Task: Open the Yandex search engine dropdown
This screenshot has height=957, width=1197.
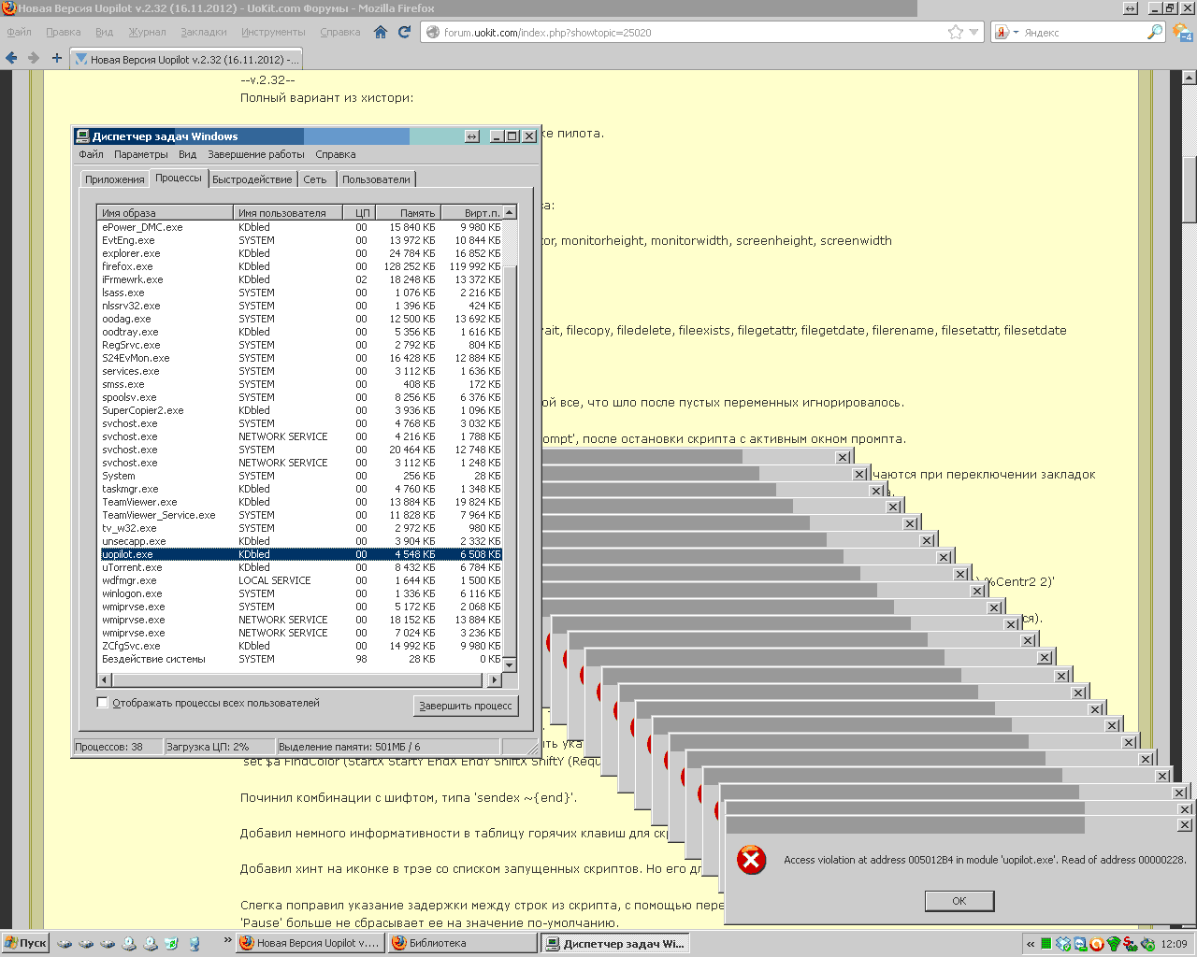Action: click(1006, 32)
